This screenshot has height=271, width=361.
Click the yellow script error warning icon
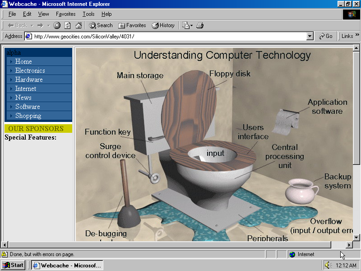point(5,254)
